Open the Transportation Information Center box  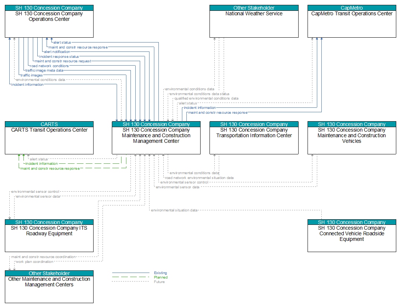click(254, 138)
